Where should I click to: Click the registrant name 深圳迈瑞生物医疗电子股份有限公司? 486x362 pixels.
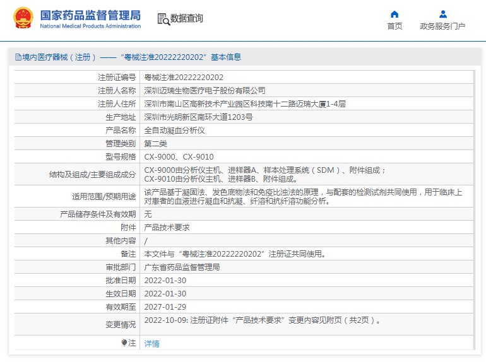(204, 90)
